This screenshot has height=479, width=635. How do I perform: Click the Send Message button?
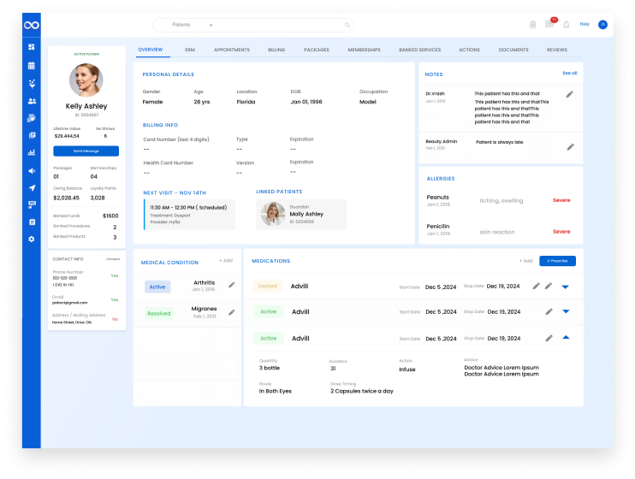tap(86, 151)
